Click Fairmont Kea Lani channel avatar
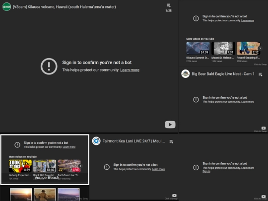 (96, 141)
